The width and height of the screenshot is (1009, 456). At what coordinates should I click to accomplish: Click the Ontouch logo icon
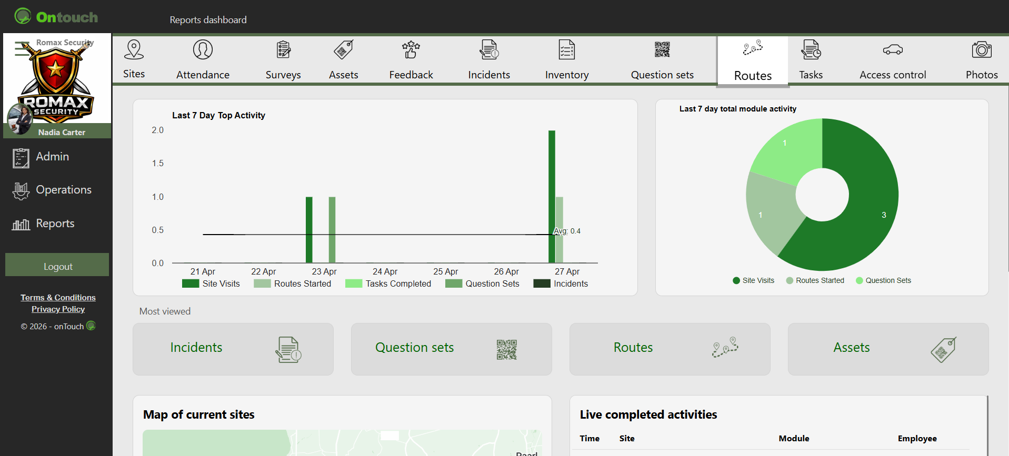click(23, 16)
